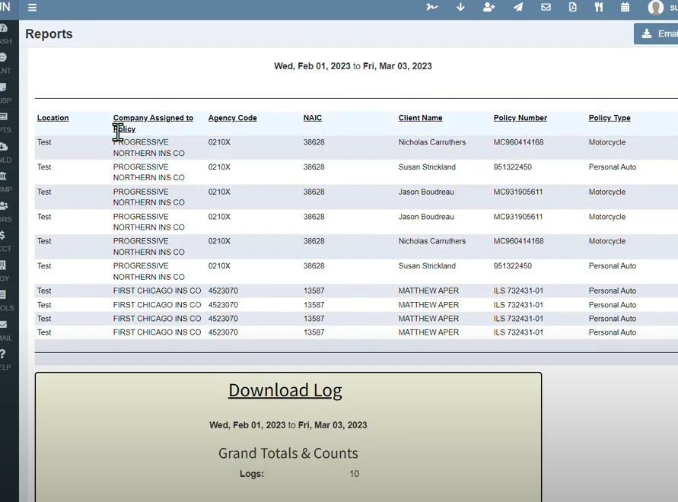Click the cloud download sidebar icon
678x502 pixels.
4,147
